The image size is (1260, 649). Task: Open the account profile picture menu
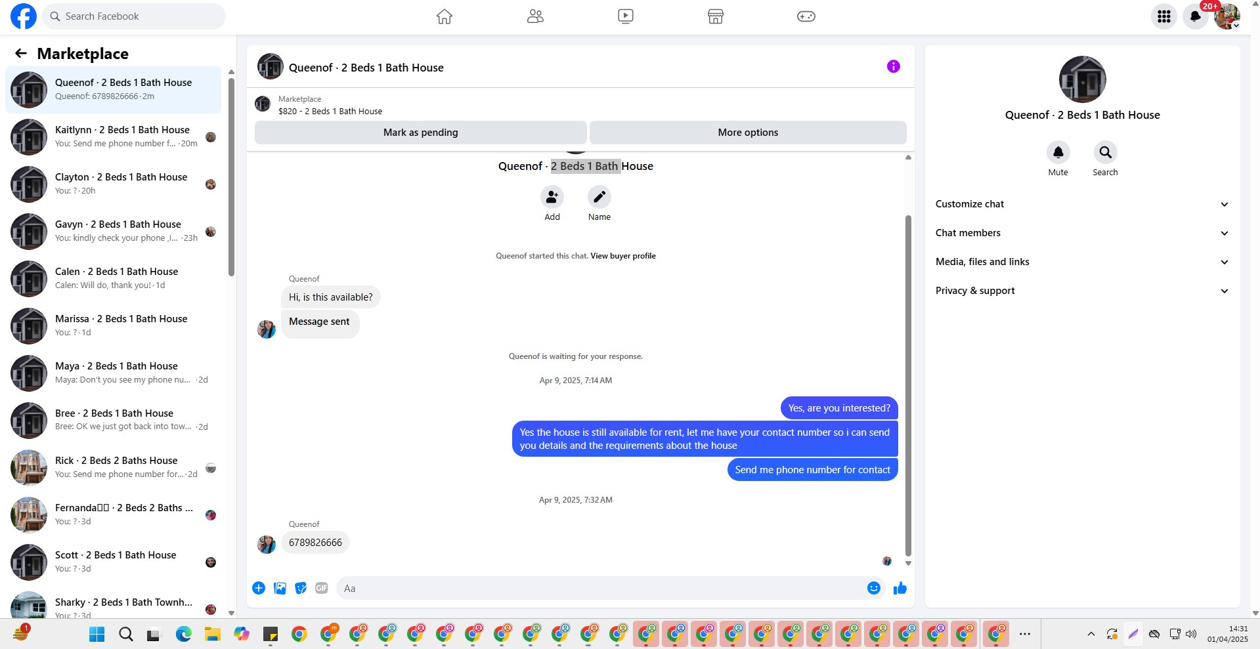pos(1227,16)
